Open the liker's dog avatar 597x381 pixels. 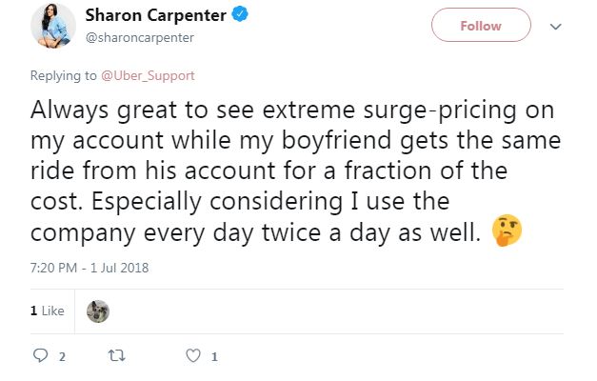tap(98, 311)
